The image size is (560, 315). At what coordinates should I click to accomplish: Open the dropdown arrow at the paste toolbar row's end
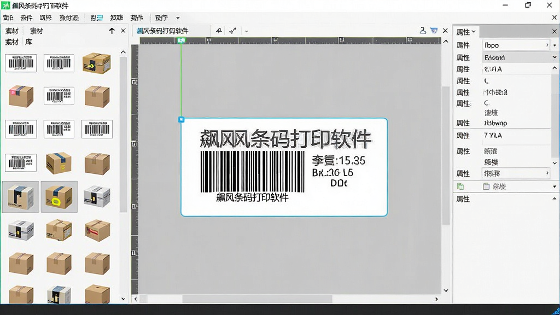point(555,186)
